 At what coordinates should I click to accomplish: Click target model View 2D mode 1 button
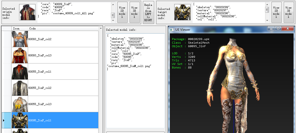click(276, 12)
